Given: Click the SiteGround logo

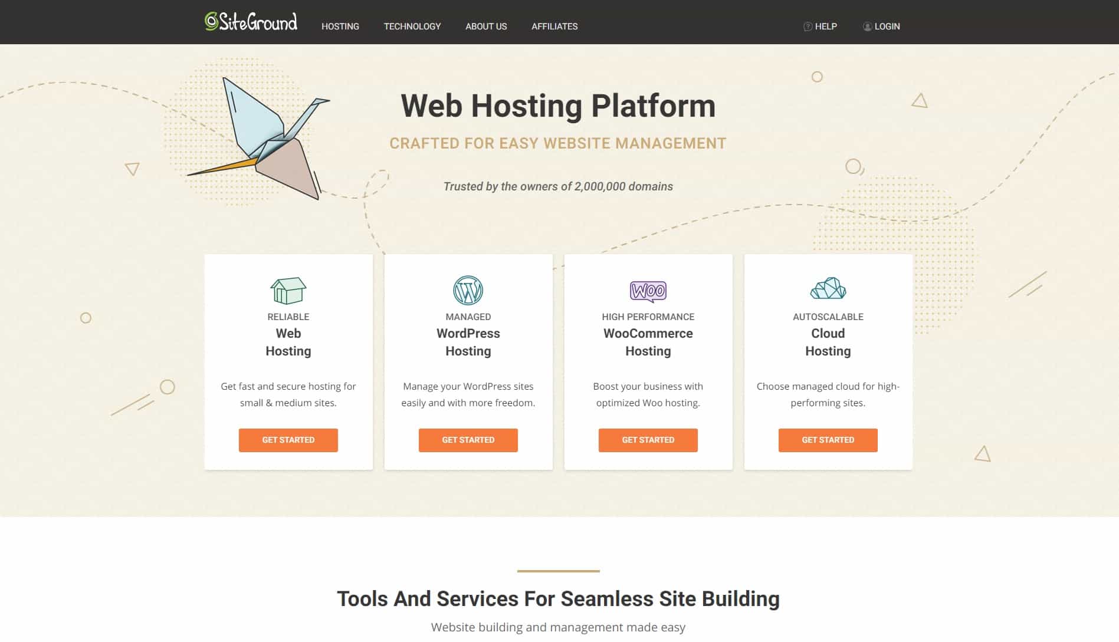Looking at the screenshot, I should click(251, 22).
